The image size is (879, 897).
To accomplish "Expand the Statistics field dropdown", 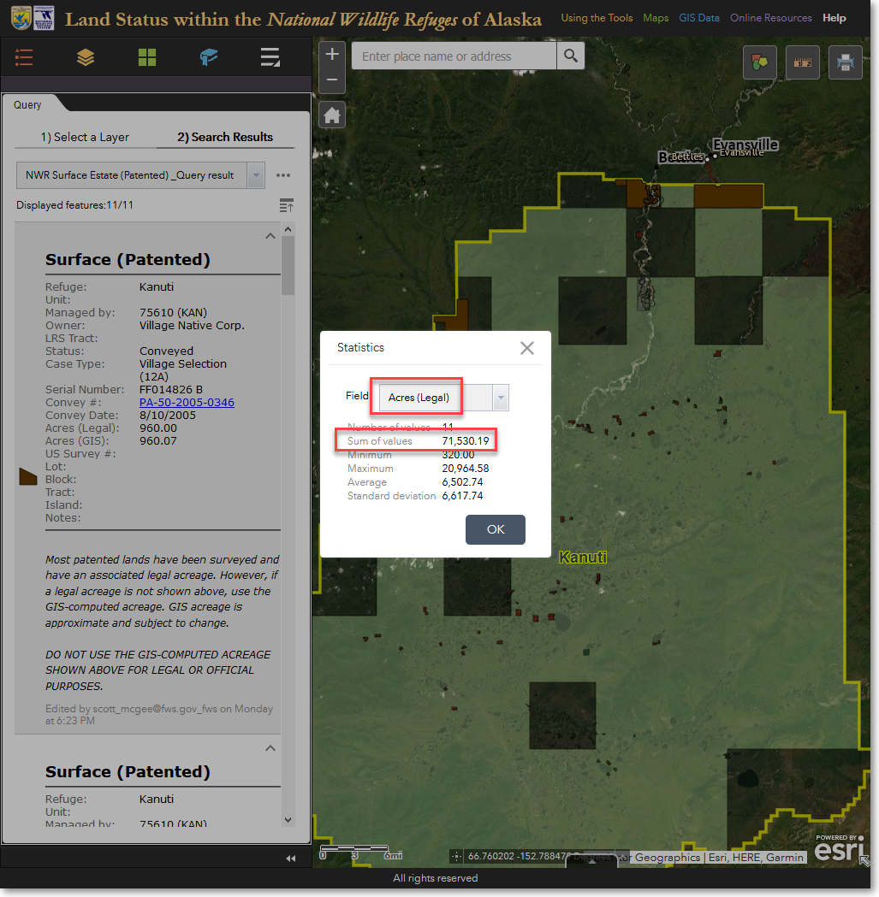I will [x=501, y=397].
